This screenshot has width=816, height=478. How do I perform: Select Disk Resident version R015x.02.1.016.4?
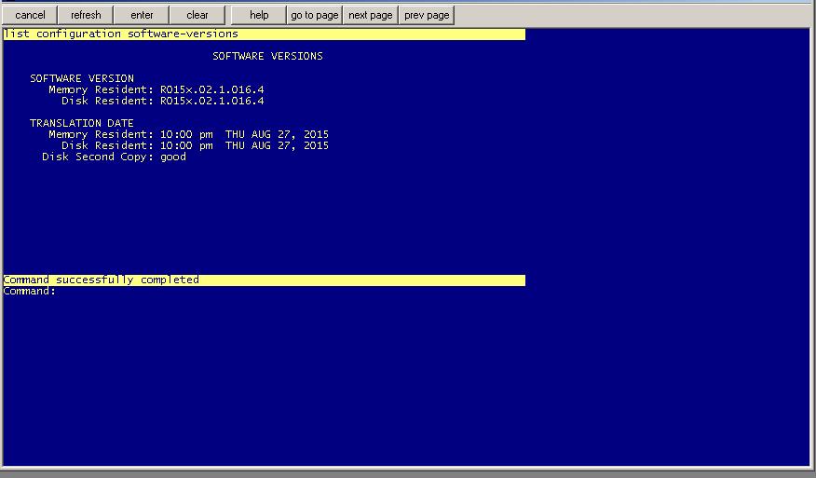coord(211,101)
